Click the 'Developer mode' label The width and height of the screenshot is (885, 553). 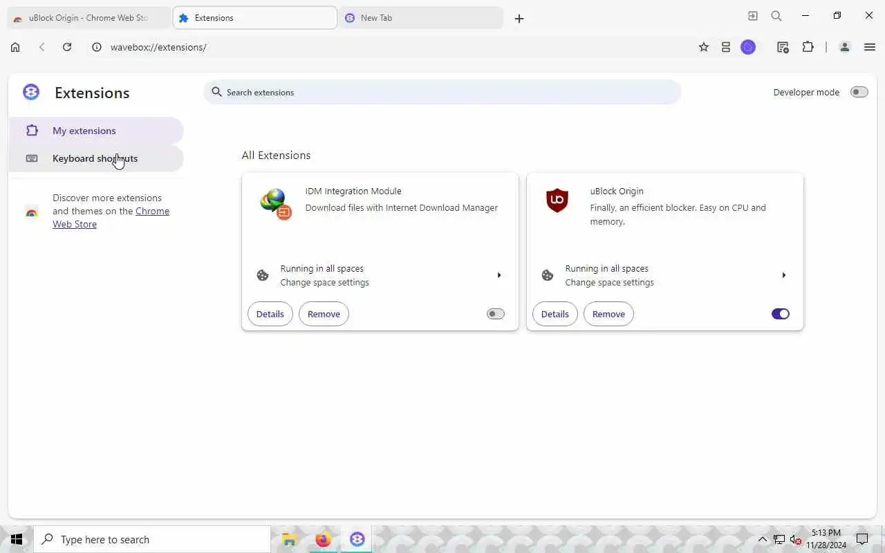(806, 92)
